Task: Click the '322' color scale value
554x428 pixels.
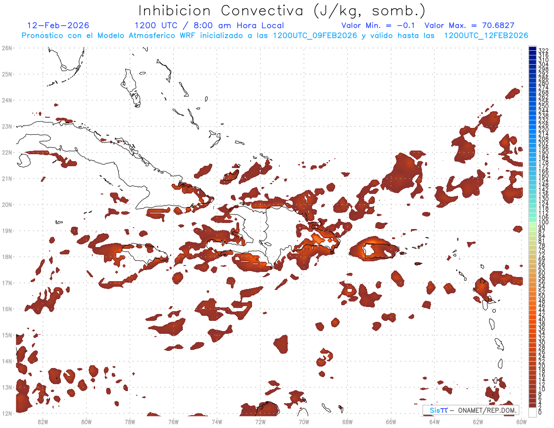Action: (543, 50)
